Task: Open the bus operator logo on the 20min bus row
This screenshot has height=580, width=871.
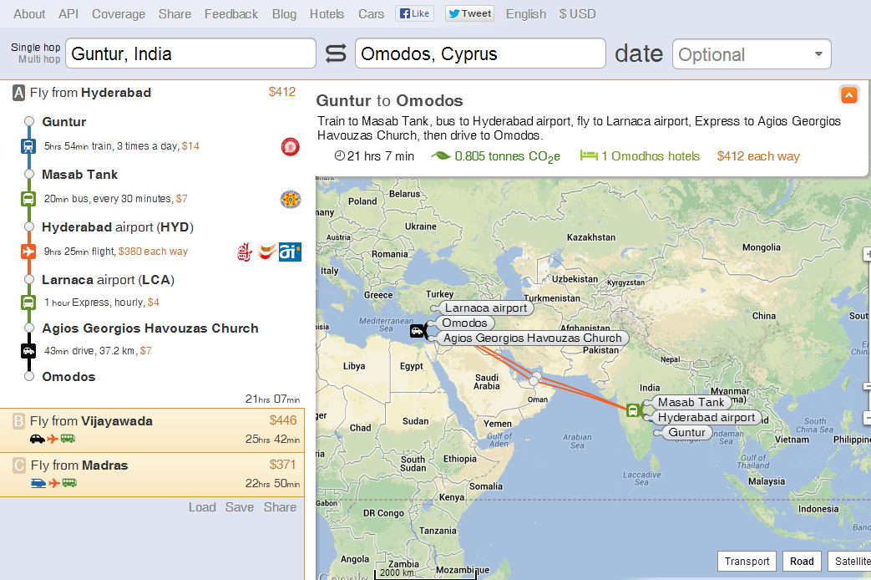Action: pos(291,199)
